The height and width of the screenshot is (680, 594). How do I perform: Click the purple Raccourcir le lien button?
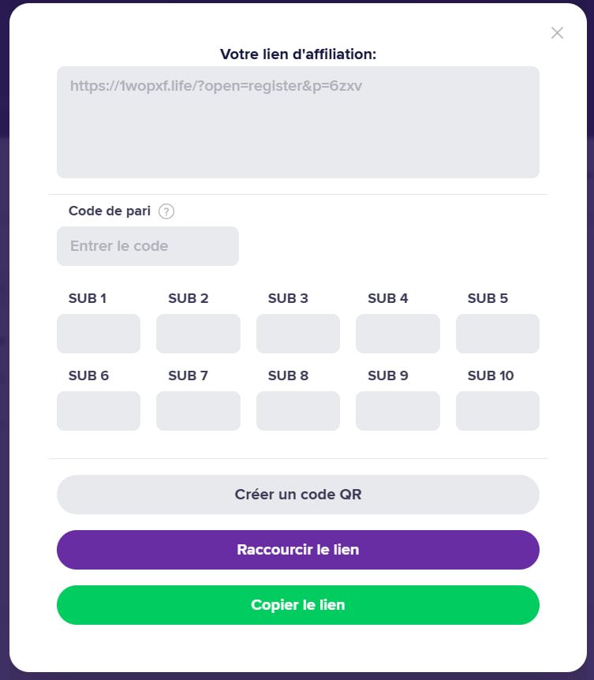[x=297, y=550]
